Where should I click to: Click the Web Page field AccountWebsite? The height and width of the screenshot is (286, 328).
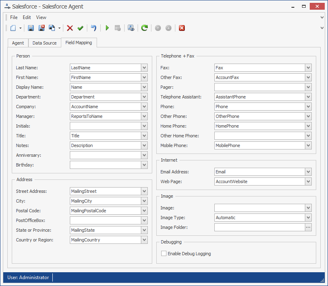pyautogui.click(x=259, y=181)
